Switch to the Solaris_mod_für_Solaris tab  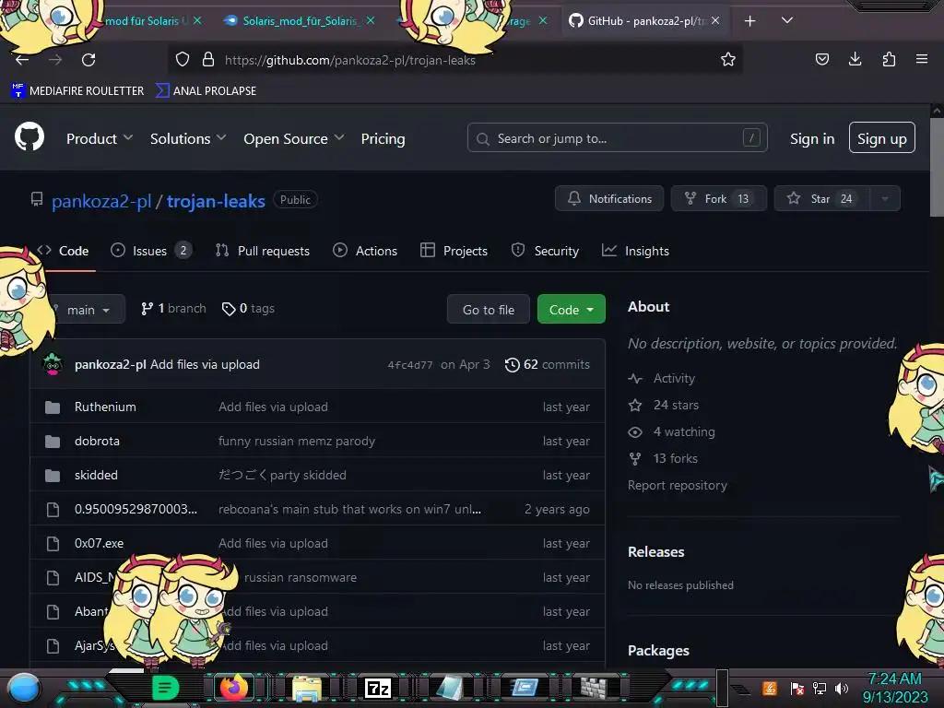click(x=300, y=21)
